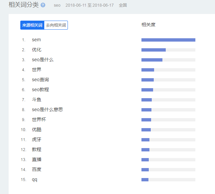
Task: Click the keyword 世界 in the list
Action: click(37, 70)
